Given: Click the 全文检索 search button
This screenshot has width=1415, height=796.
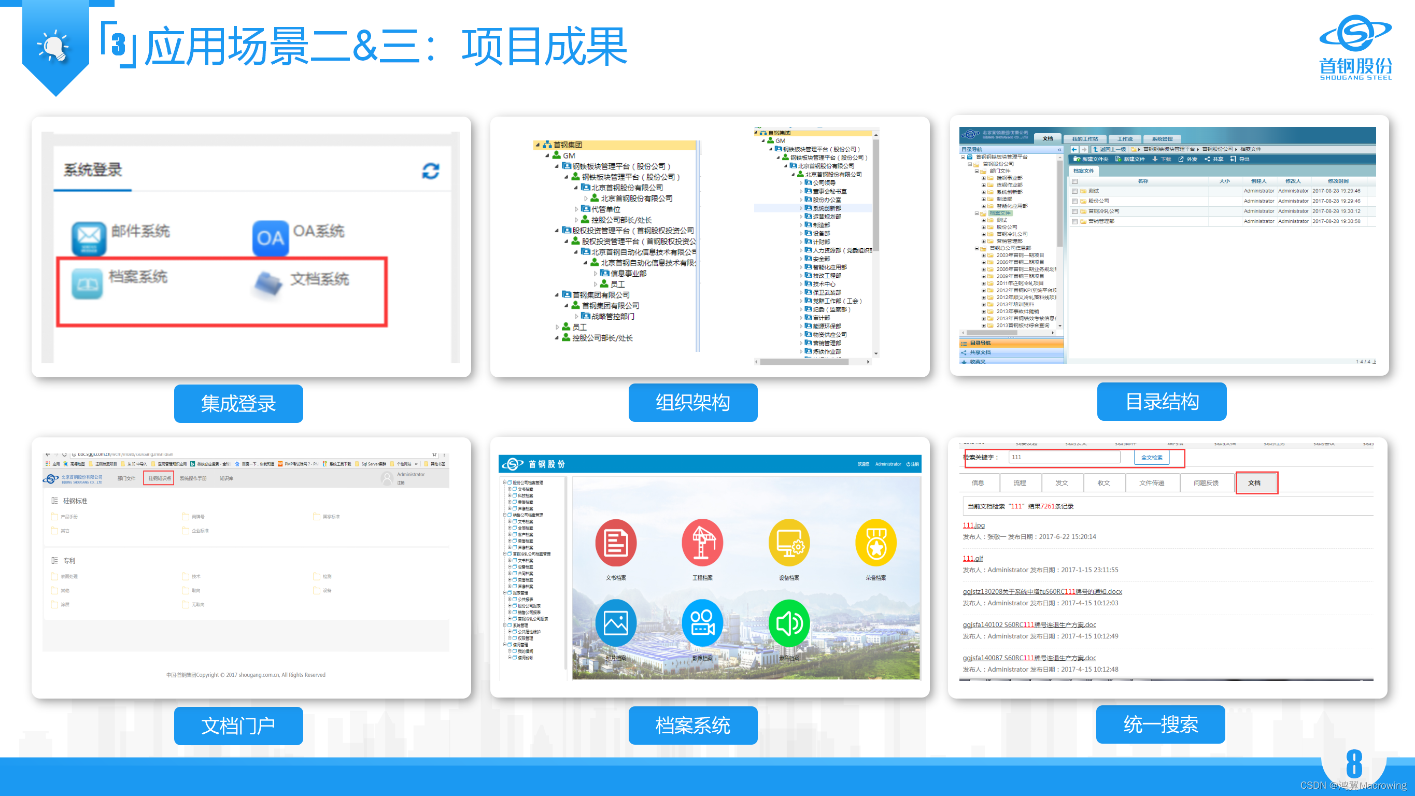Looking at the screenshot, I should [1151, 458].
